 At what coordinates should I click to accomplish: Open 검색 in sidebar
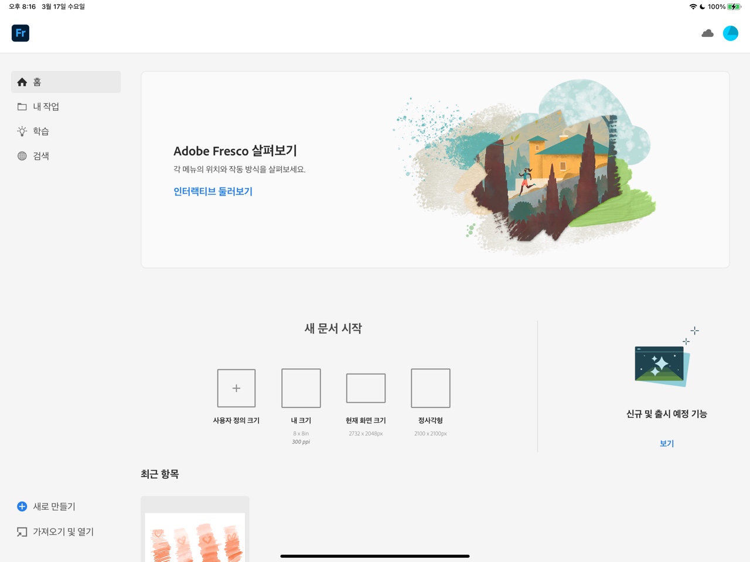tap(66, 156)
